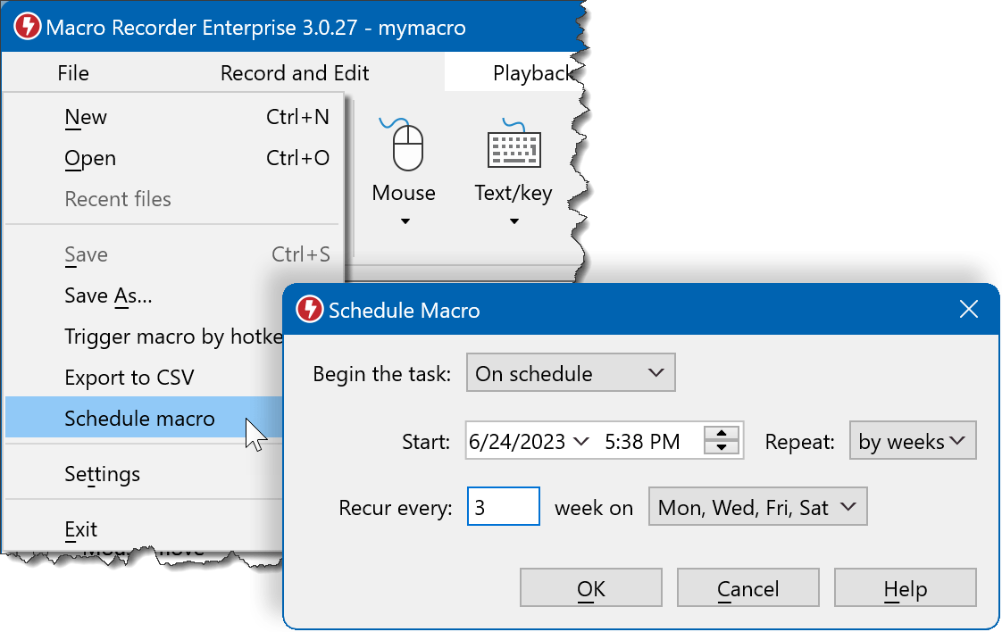Open the Record and Edit tab

click(295, 72)
